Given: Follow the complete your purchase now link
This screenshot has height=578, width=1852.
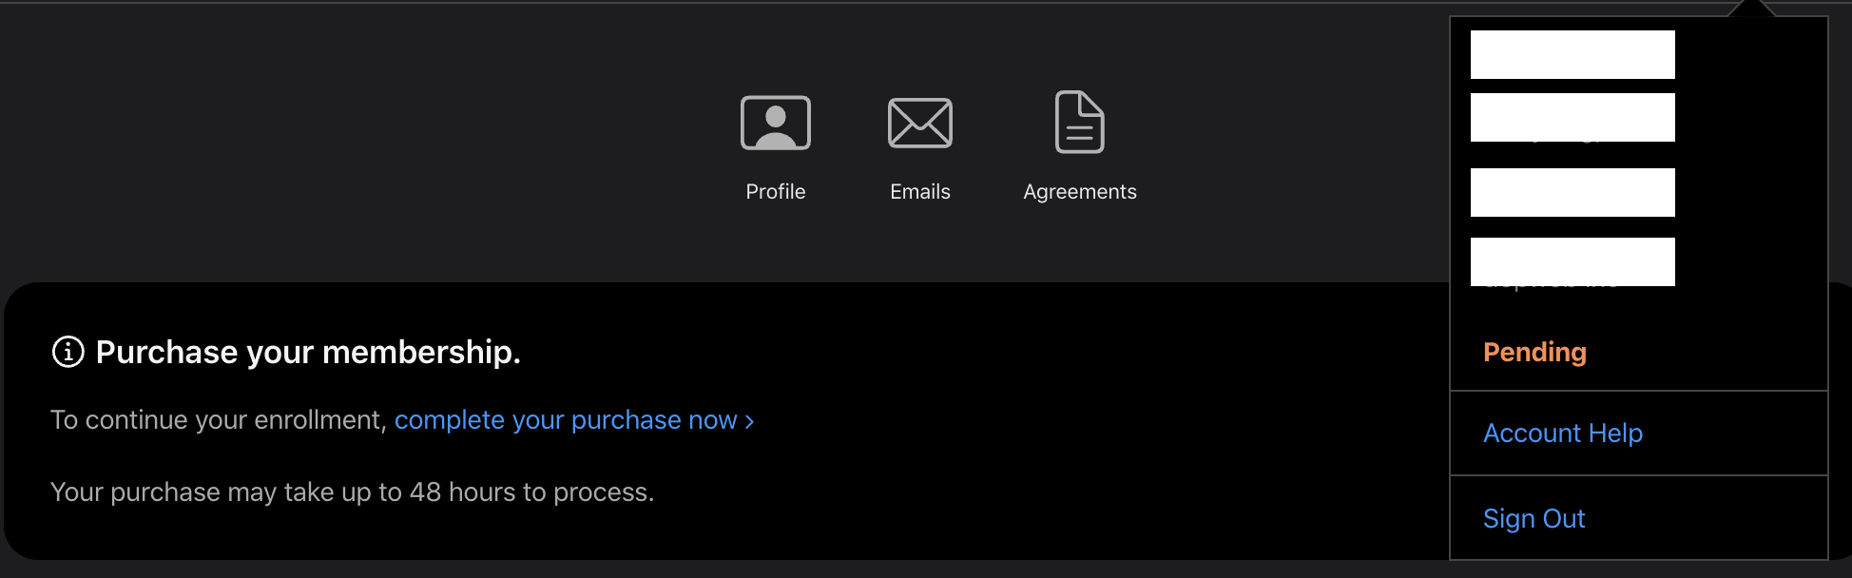Looking at the screenshot, I should 566,420.
